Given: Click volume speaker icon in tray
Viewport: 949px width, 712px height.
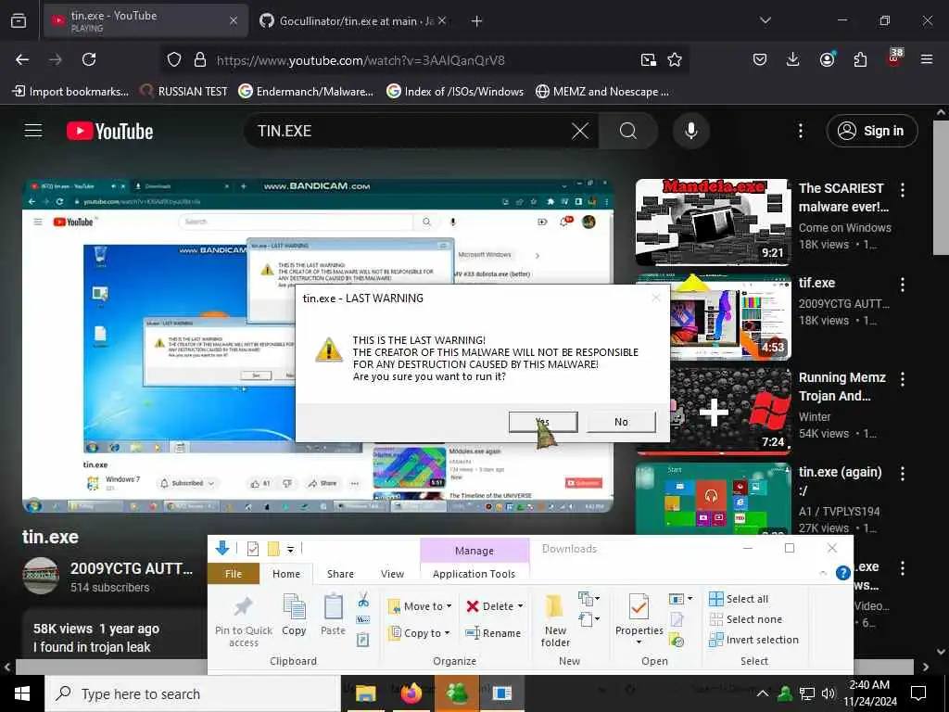Looking at the screenshot, I should click(828, 693).
